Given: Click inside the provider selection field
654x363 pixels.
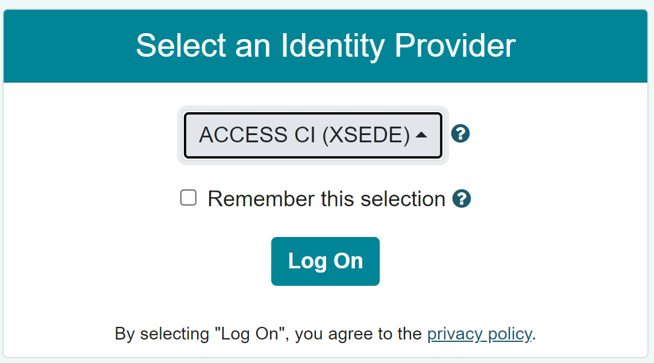Looking at the screenshot, I should (x=313, y=134).
